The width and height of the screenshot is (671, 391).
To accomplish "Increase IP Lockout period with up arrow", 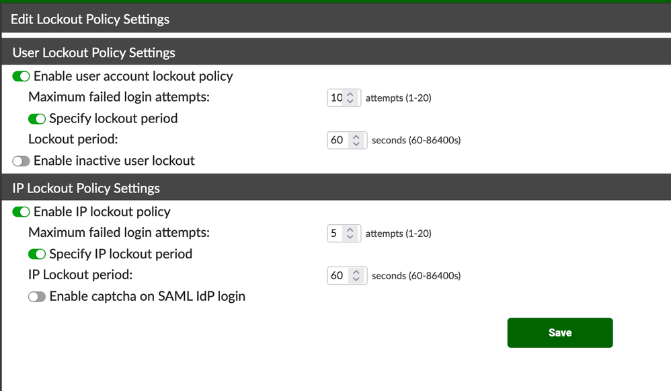I will [356, 272].
